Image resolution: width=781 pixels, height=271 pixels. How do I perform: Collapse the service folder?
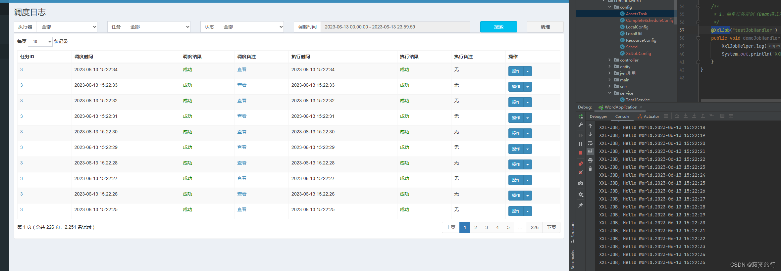point(609,93)
